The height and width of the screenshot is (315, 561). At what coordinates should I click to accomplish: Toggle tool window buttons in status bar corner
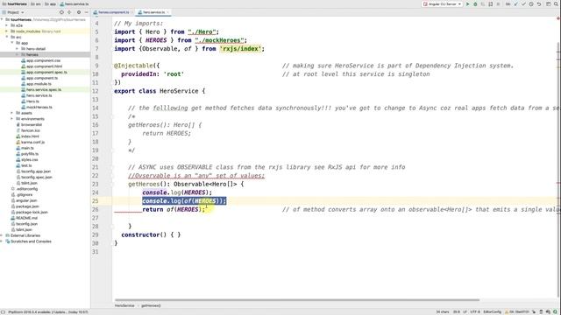point(4,311)
